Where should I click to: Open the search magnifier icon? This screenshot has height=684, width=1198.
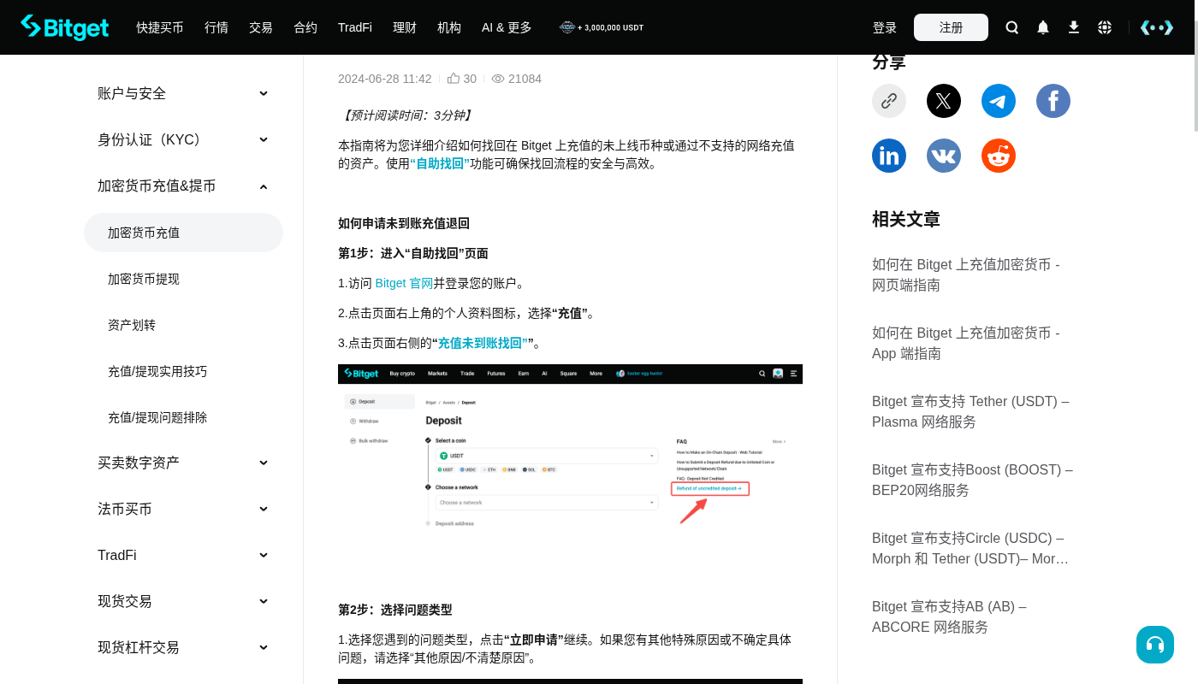pyautogui.click(x=1012, y=27)
